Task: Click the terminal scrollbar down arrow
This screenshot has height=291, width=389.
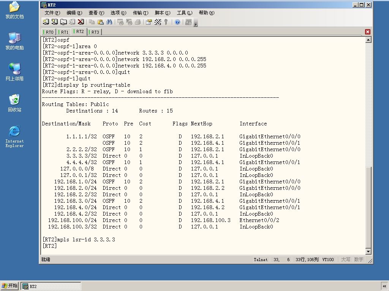Action: tap(368, 252)
